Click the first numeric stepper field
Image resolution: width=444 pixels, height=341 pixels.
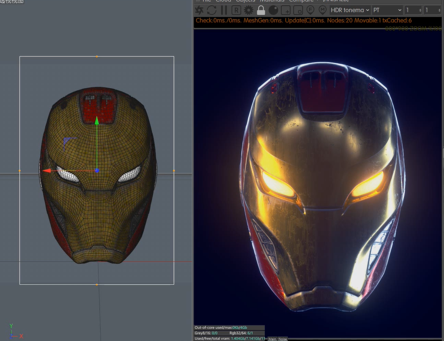pyautogui.click(x=413, y=10)
